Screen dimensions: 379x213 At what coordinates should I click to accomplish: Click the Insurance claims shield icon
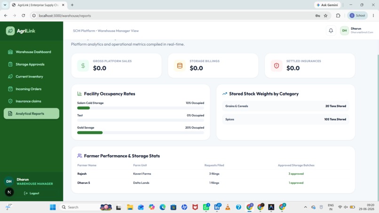(10, 101)
